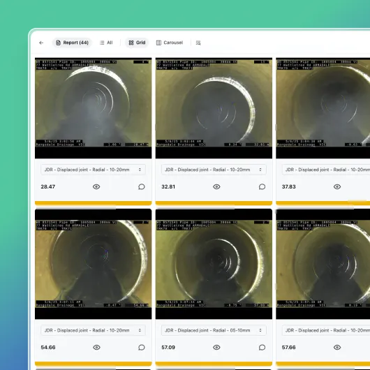Click the distance value 37.83
This screenshot has width=370, height=370.
coord(288,186)
